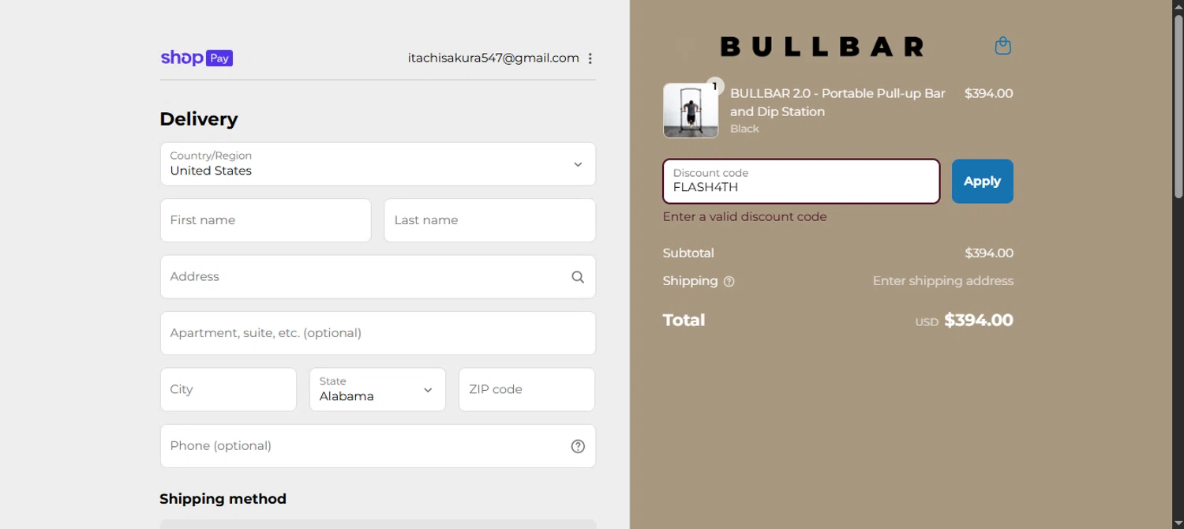Expand the State dropdown showing Alabama
This screenshot has width=1184, height=529.
click(377, 389)
